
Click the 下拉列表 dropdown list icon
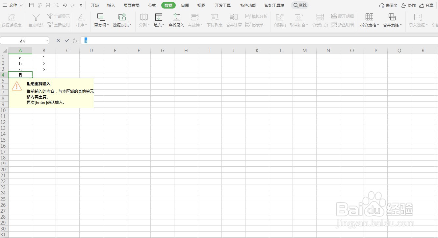click(215, 17)
